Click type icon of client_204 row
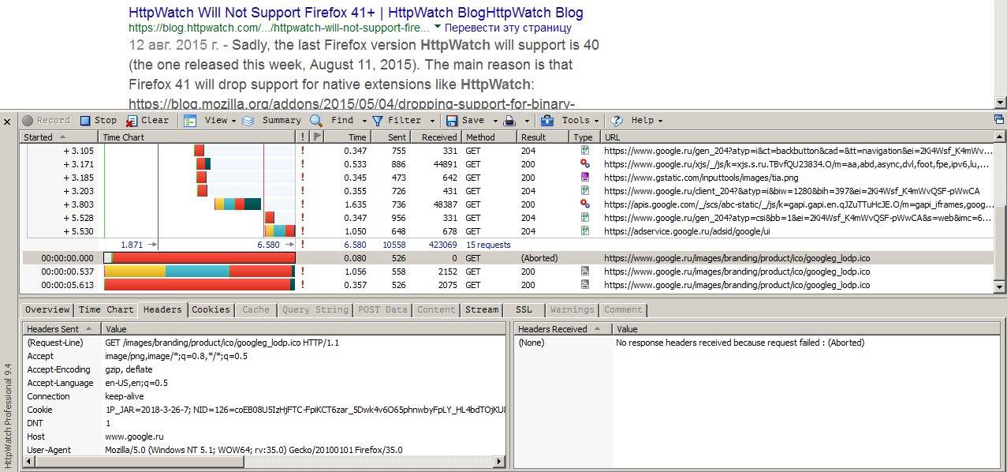Screen dimensions: 1007x472 pos(585,191)
